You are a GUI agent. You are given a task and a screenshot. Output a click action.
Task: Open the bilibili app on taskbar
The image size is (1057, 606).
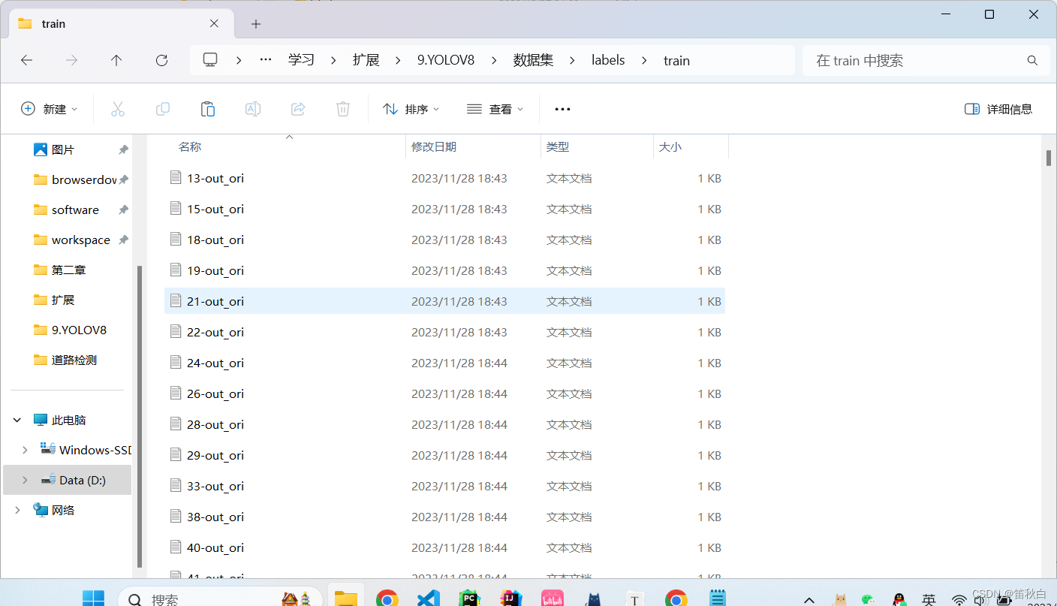click(x=553, y=598)
